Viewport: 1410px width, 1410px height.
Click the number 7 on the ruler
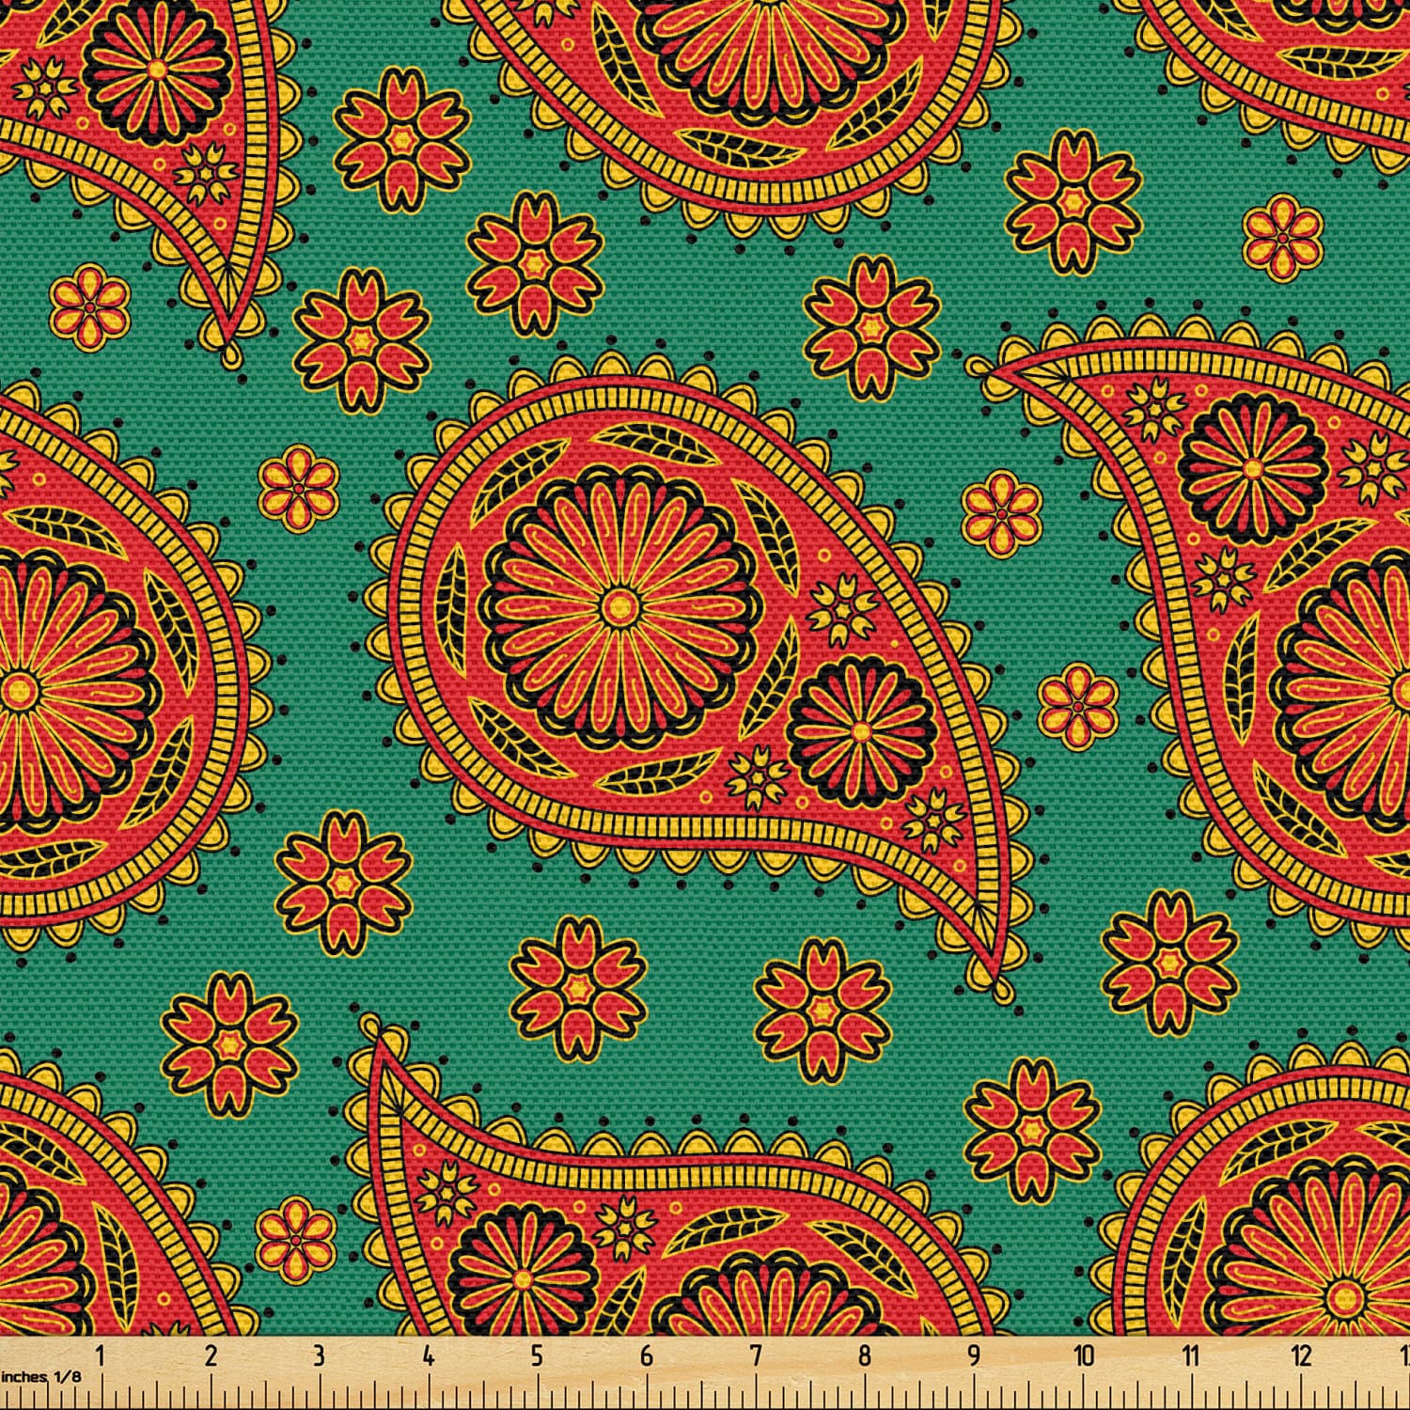tap(755, 1356)
